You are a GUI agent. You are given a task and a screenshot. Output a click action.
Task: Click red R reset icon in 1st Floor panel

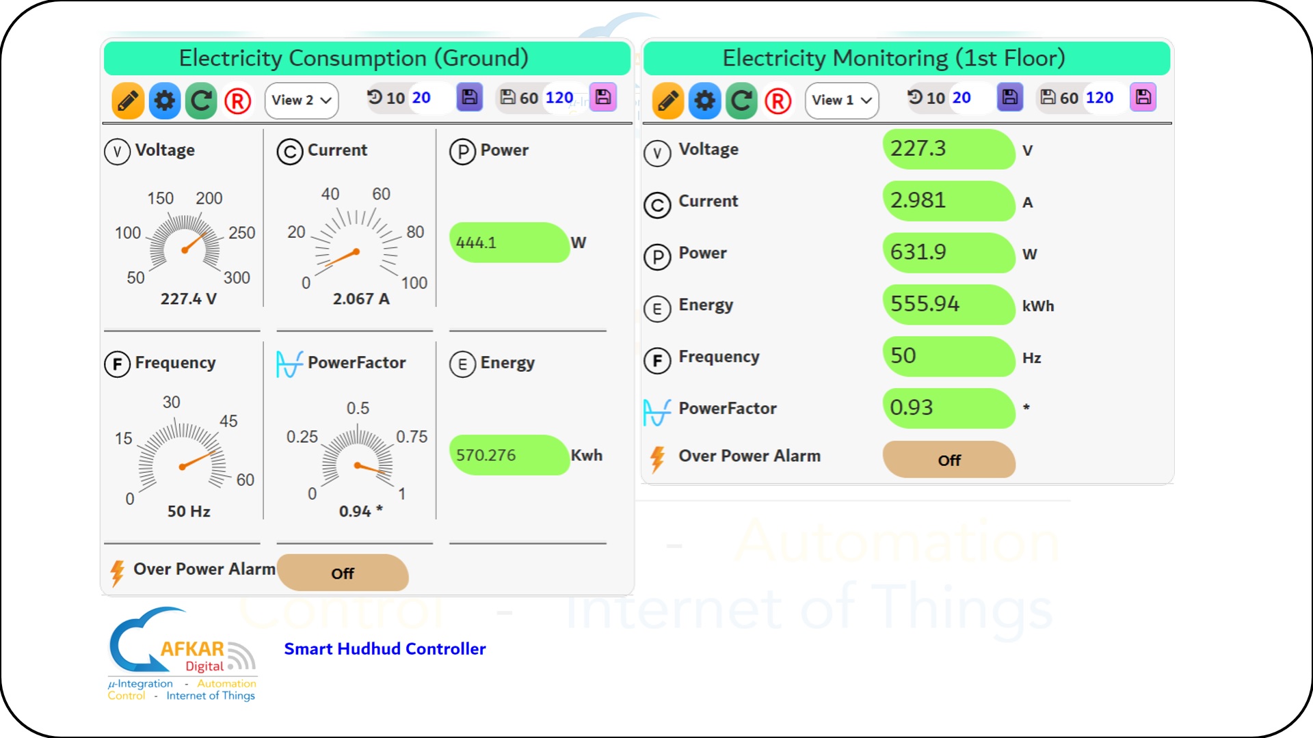[x=778, y=101]
